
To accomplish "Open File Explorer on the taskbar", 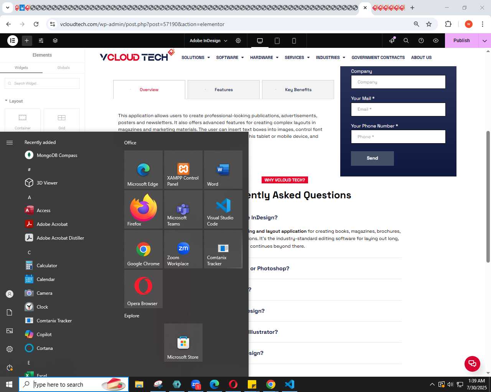I will pos(139,384).
